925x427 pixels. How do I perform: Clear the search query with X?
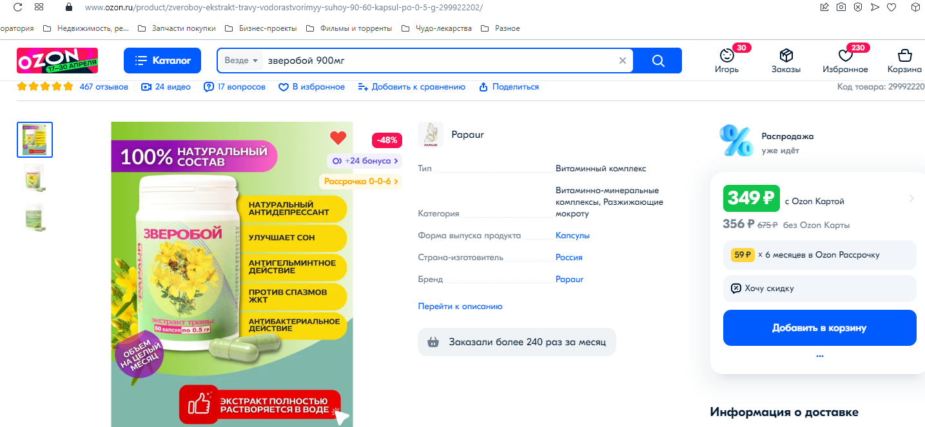623,61
